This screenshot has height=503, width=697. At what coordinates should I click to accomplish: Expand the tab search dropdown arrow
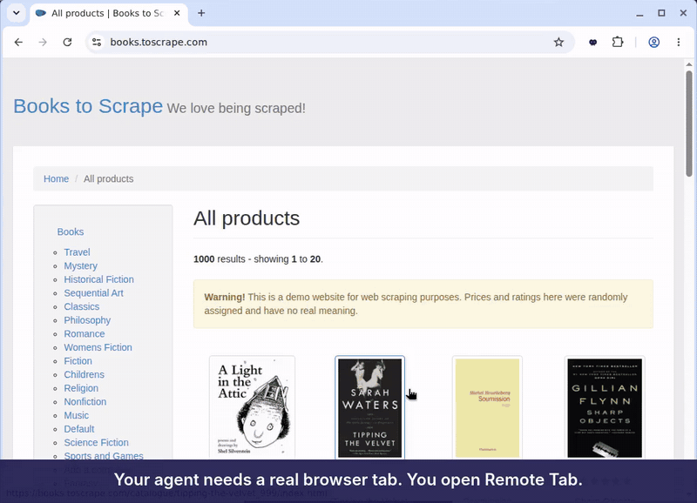(17, 13)
